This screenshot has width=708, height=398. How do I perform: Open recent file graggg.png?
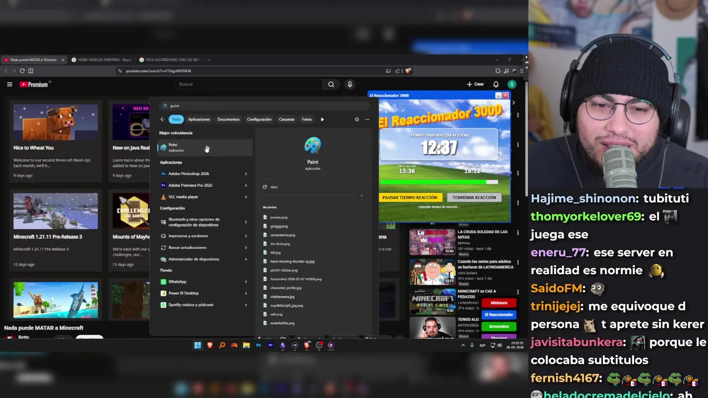pos(275,226)
